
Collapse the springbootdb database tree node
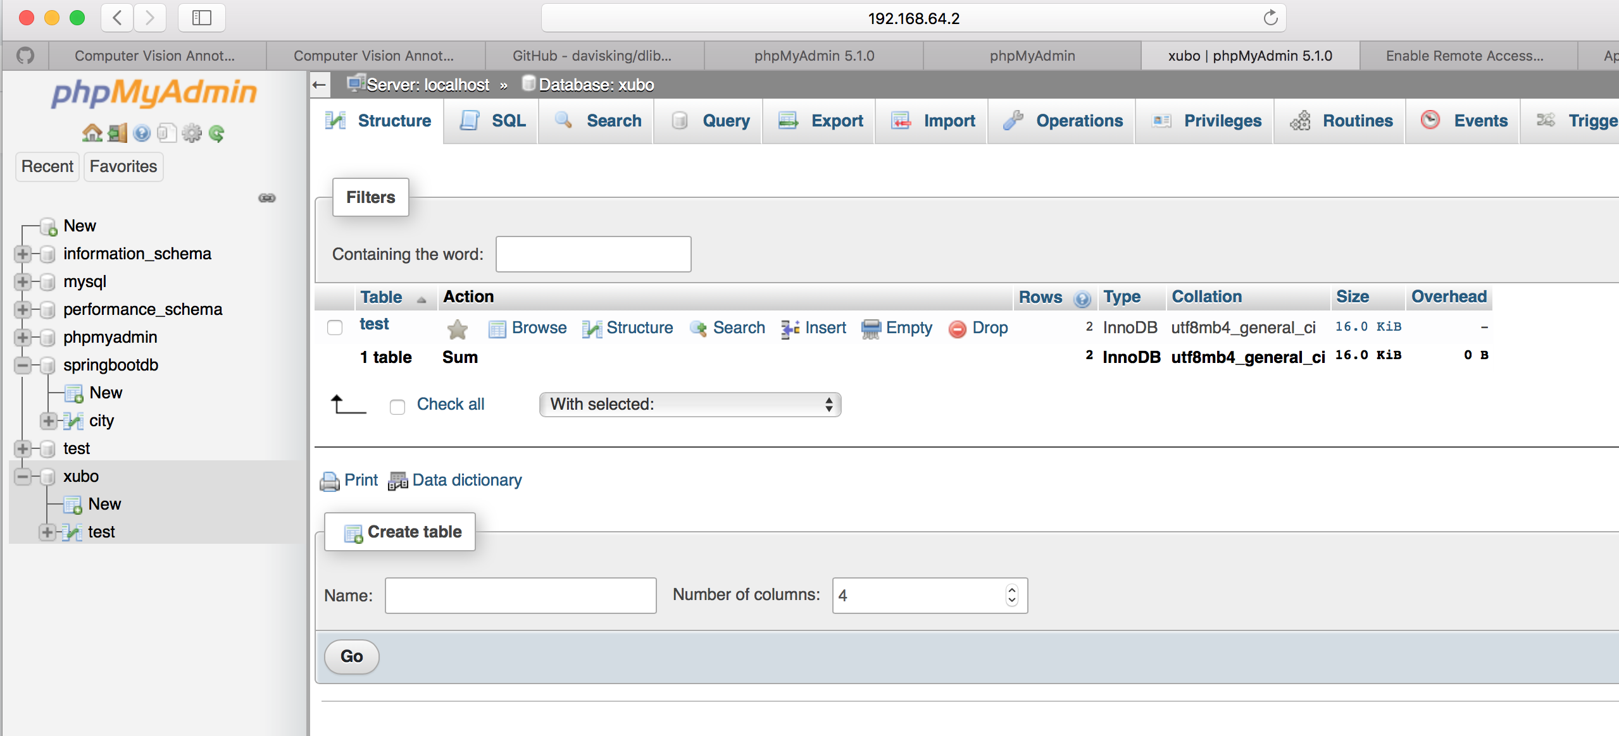(23, 365)
